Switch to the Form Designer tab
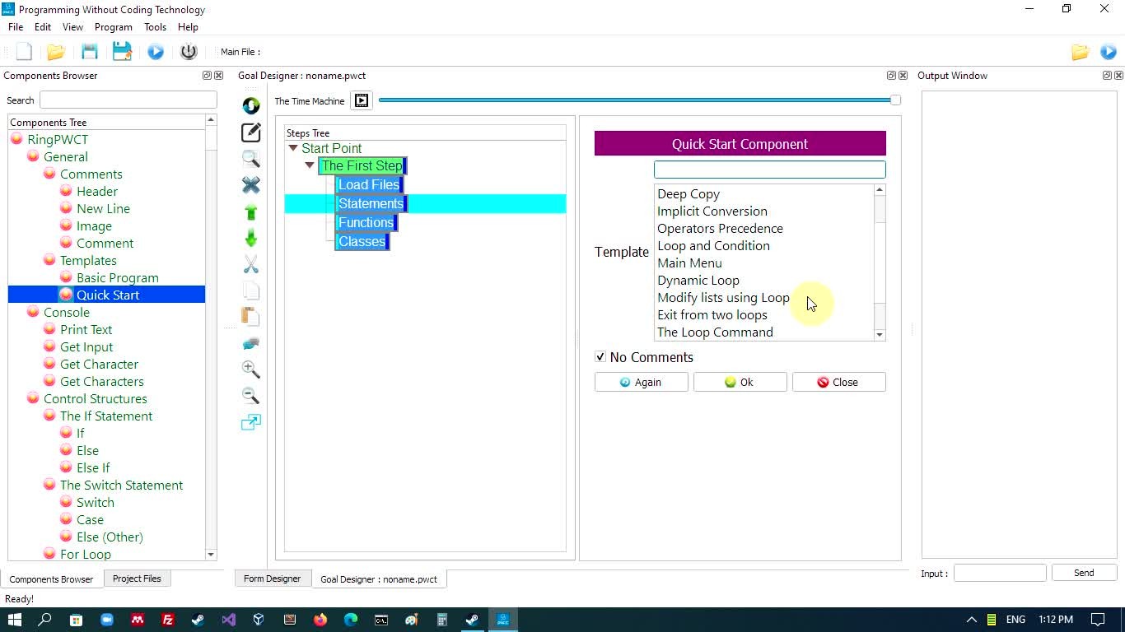The height and width of the screenshot is (632, 1125). point(272,579)
